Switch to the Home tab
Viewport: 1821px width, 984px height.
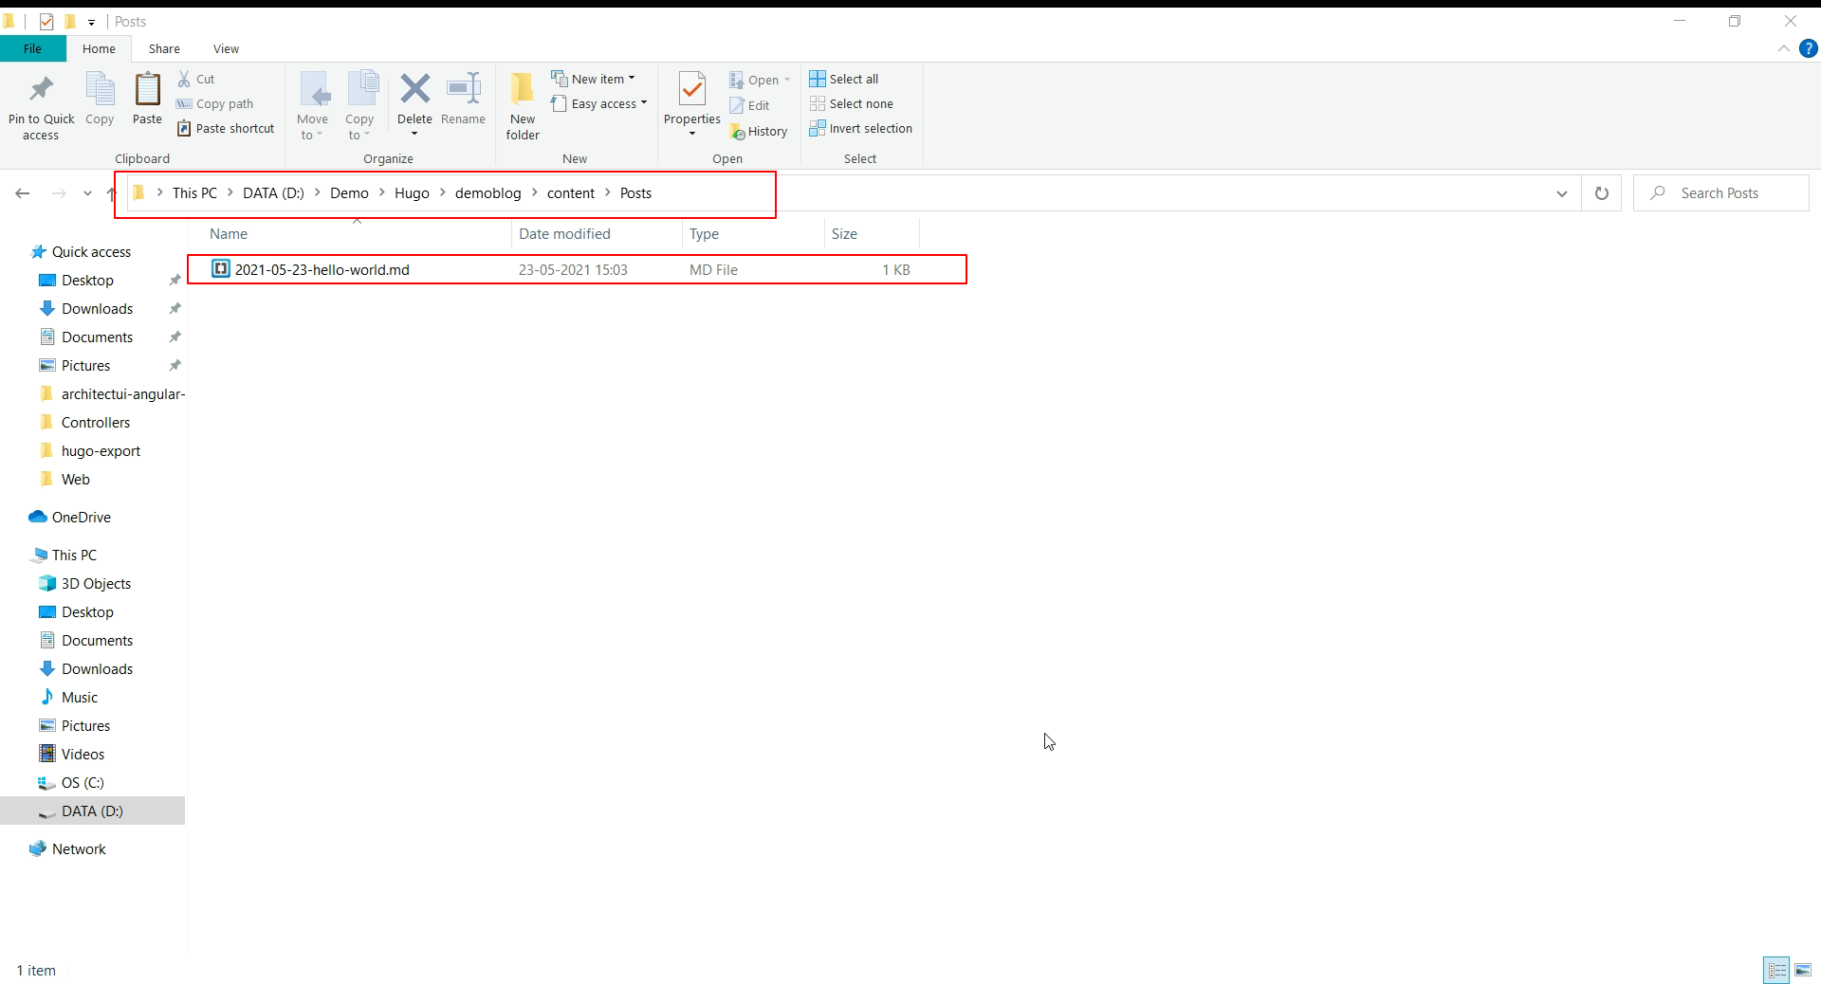[99, 48]
